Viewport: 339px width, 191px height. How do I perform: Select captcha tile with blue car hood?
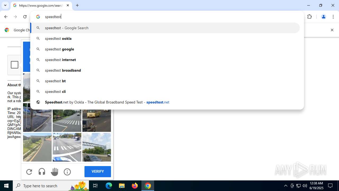click(67, 147)
